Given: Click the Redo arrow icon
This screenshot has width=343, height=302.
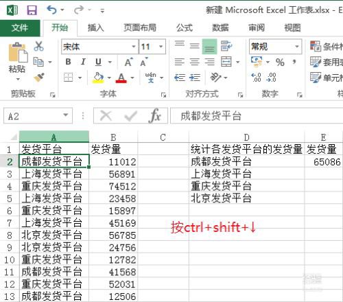Looking at the screenshot, I should [x=79, y=10].
